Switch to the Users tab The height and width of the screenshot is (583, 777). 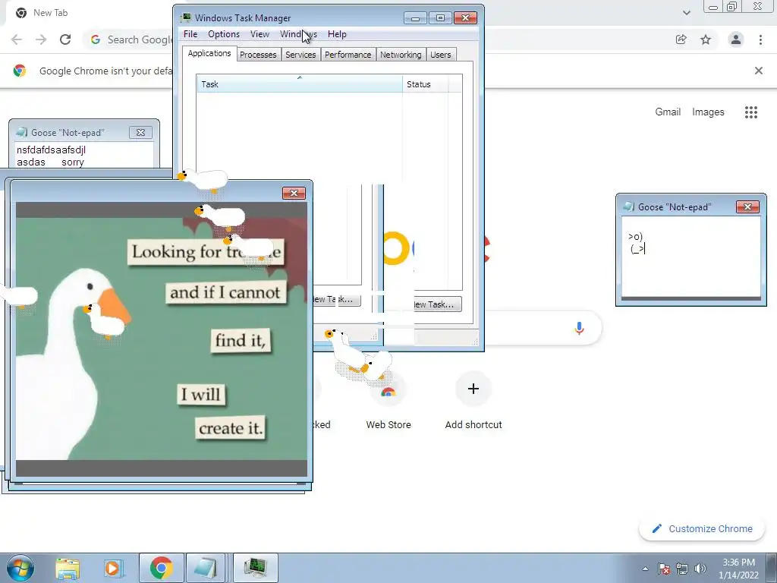point(441,55)
